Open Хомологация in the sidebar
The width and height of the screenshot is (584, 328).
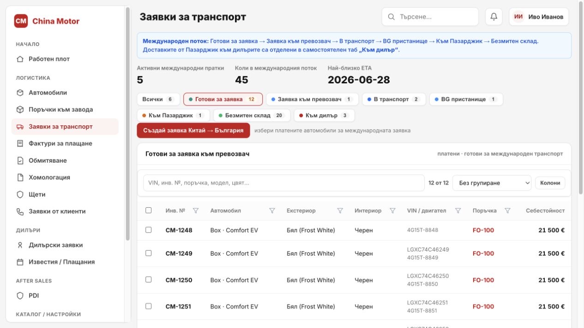(65, 177)
